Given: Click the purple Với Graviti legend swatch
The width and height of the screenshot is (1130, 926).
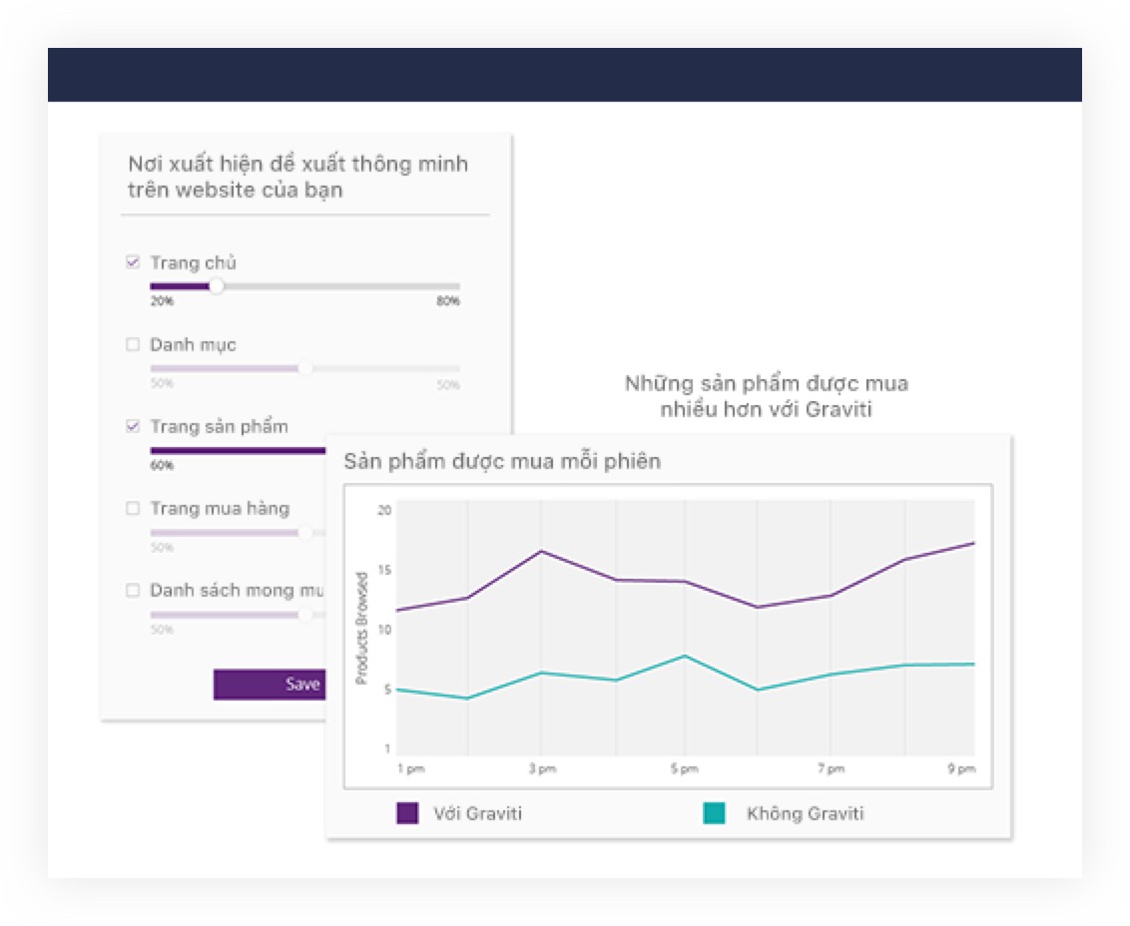Looking at the screenshot, I should click(x=407, y=813).
